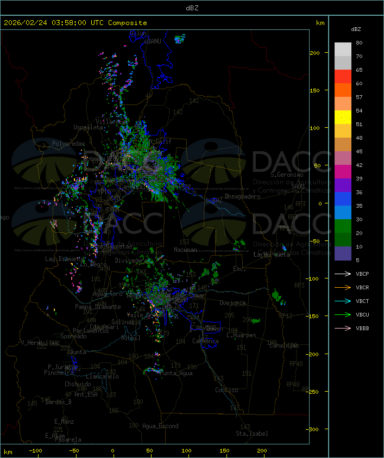
Task: Click the VBBB legend label
Action: click(362, 328)
